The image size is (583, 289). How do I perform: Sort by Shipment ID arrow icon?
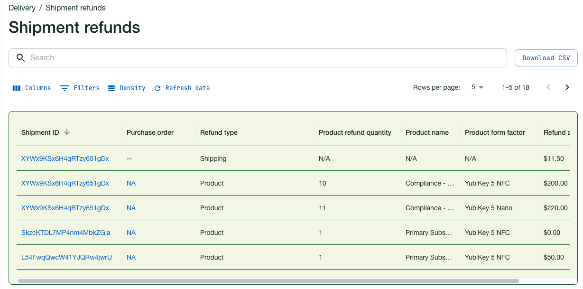coord(67,132)
